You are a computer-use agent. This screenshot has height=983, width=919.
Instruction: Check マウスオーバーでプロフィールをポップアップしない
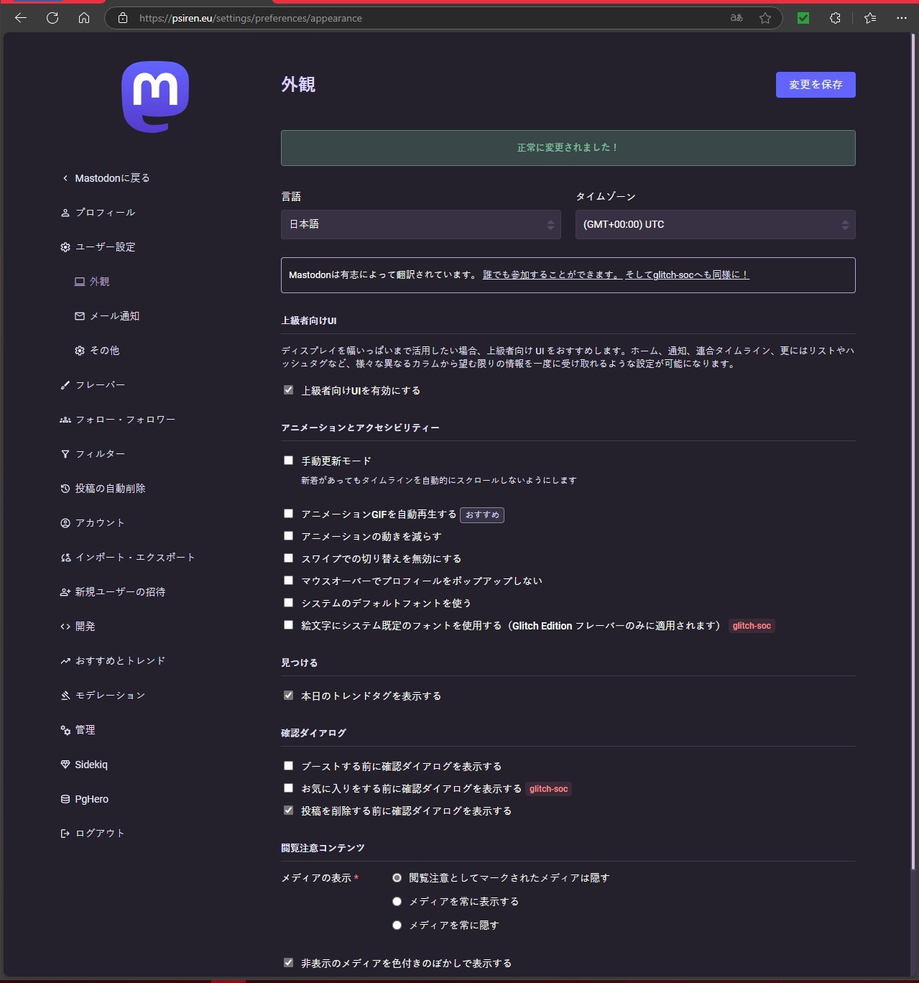pyautogui.click(x=288, y=581)
